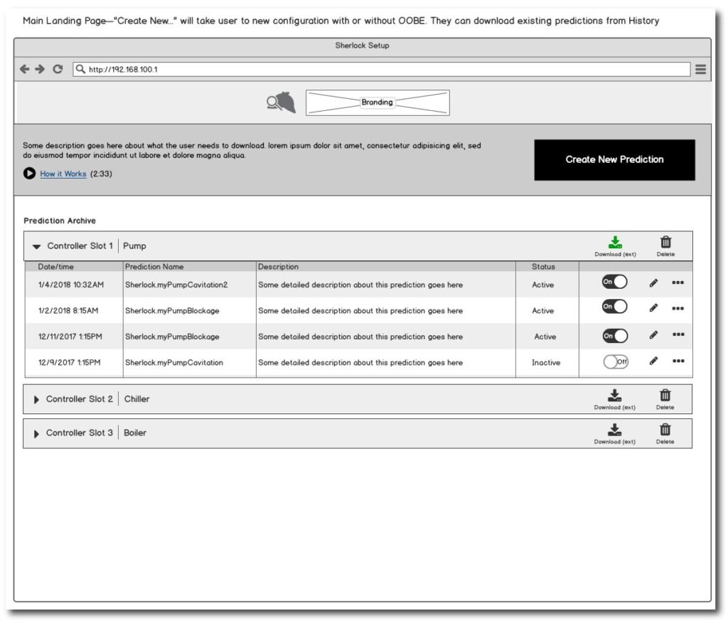
Task: Turn off the Sherlock.myPumpCavitation2 toggle
Action: [615, 282]
